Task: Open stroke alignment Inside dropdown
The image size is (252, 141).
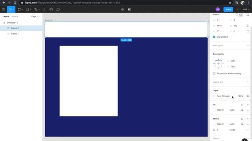Action: click(x=233, y=130)
